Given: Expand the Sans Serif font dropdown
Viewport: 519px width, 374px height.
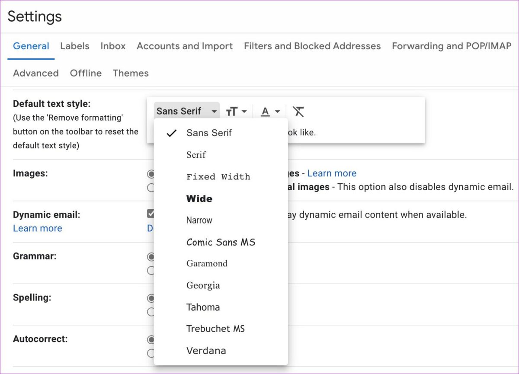Looking at the screenshot, I should (186, 111).
